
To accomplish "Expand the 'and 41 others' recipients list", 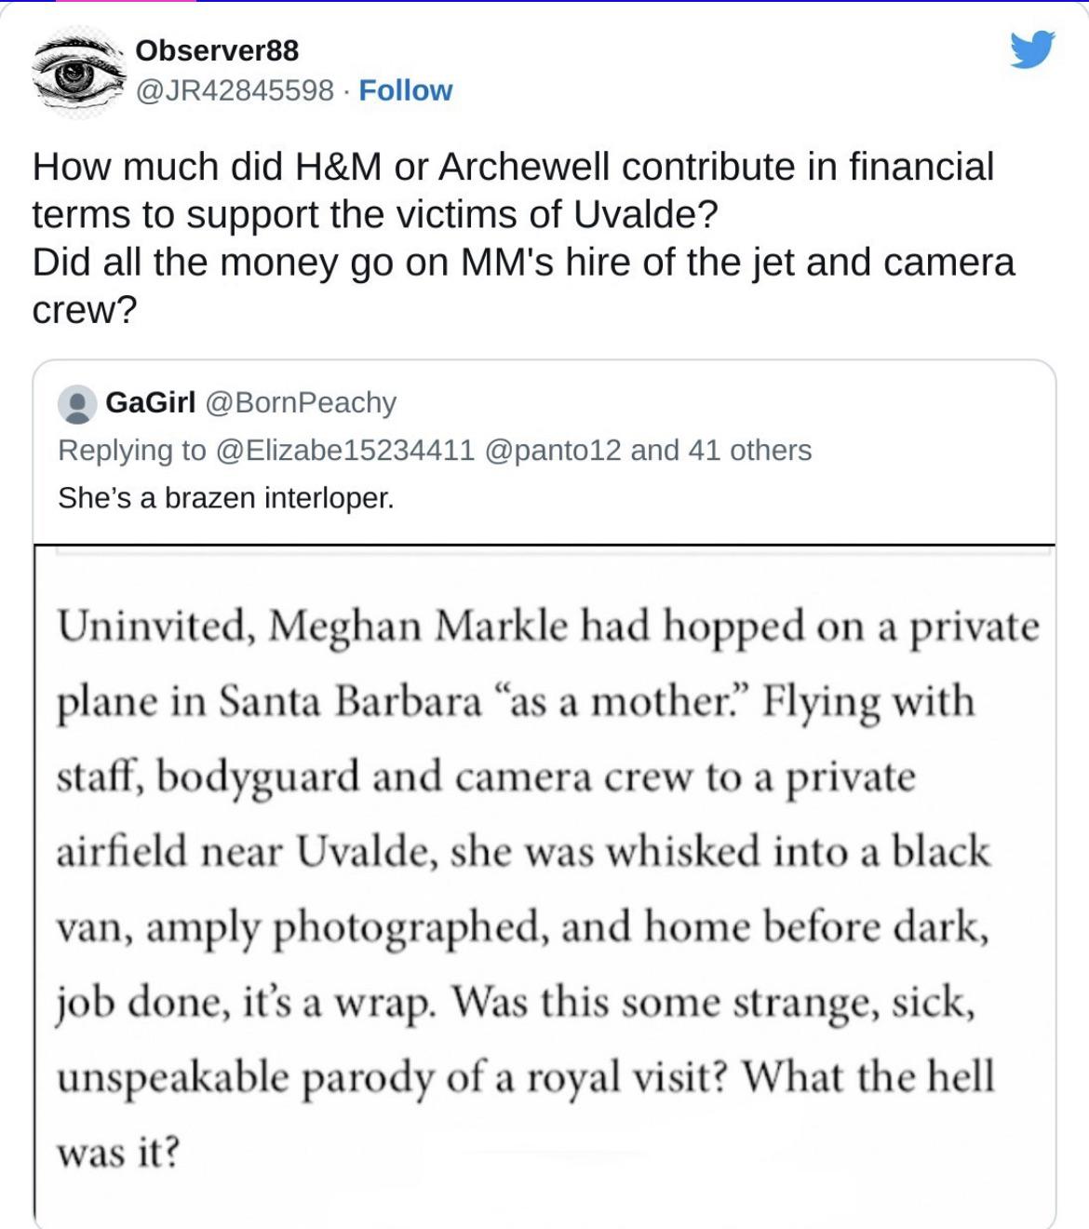I will 721,451.
